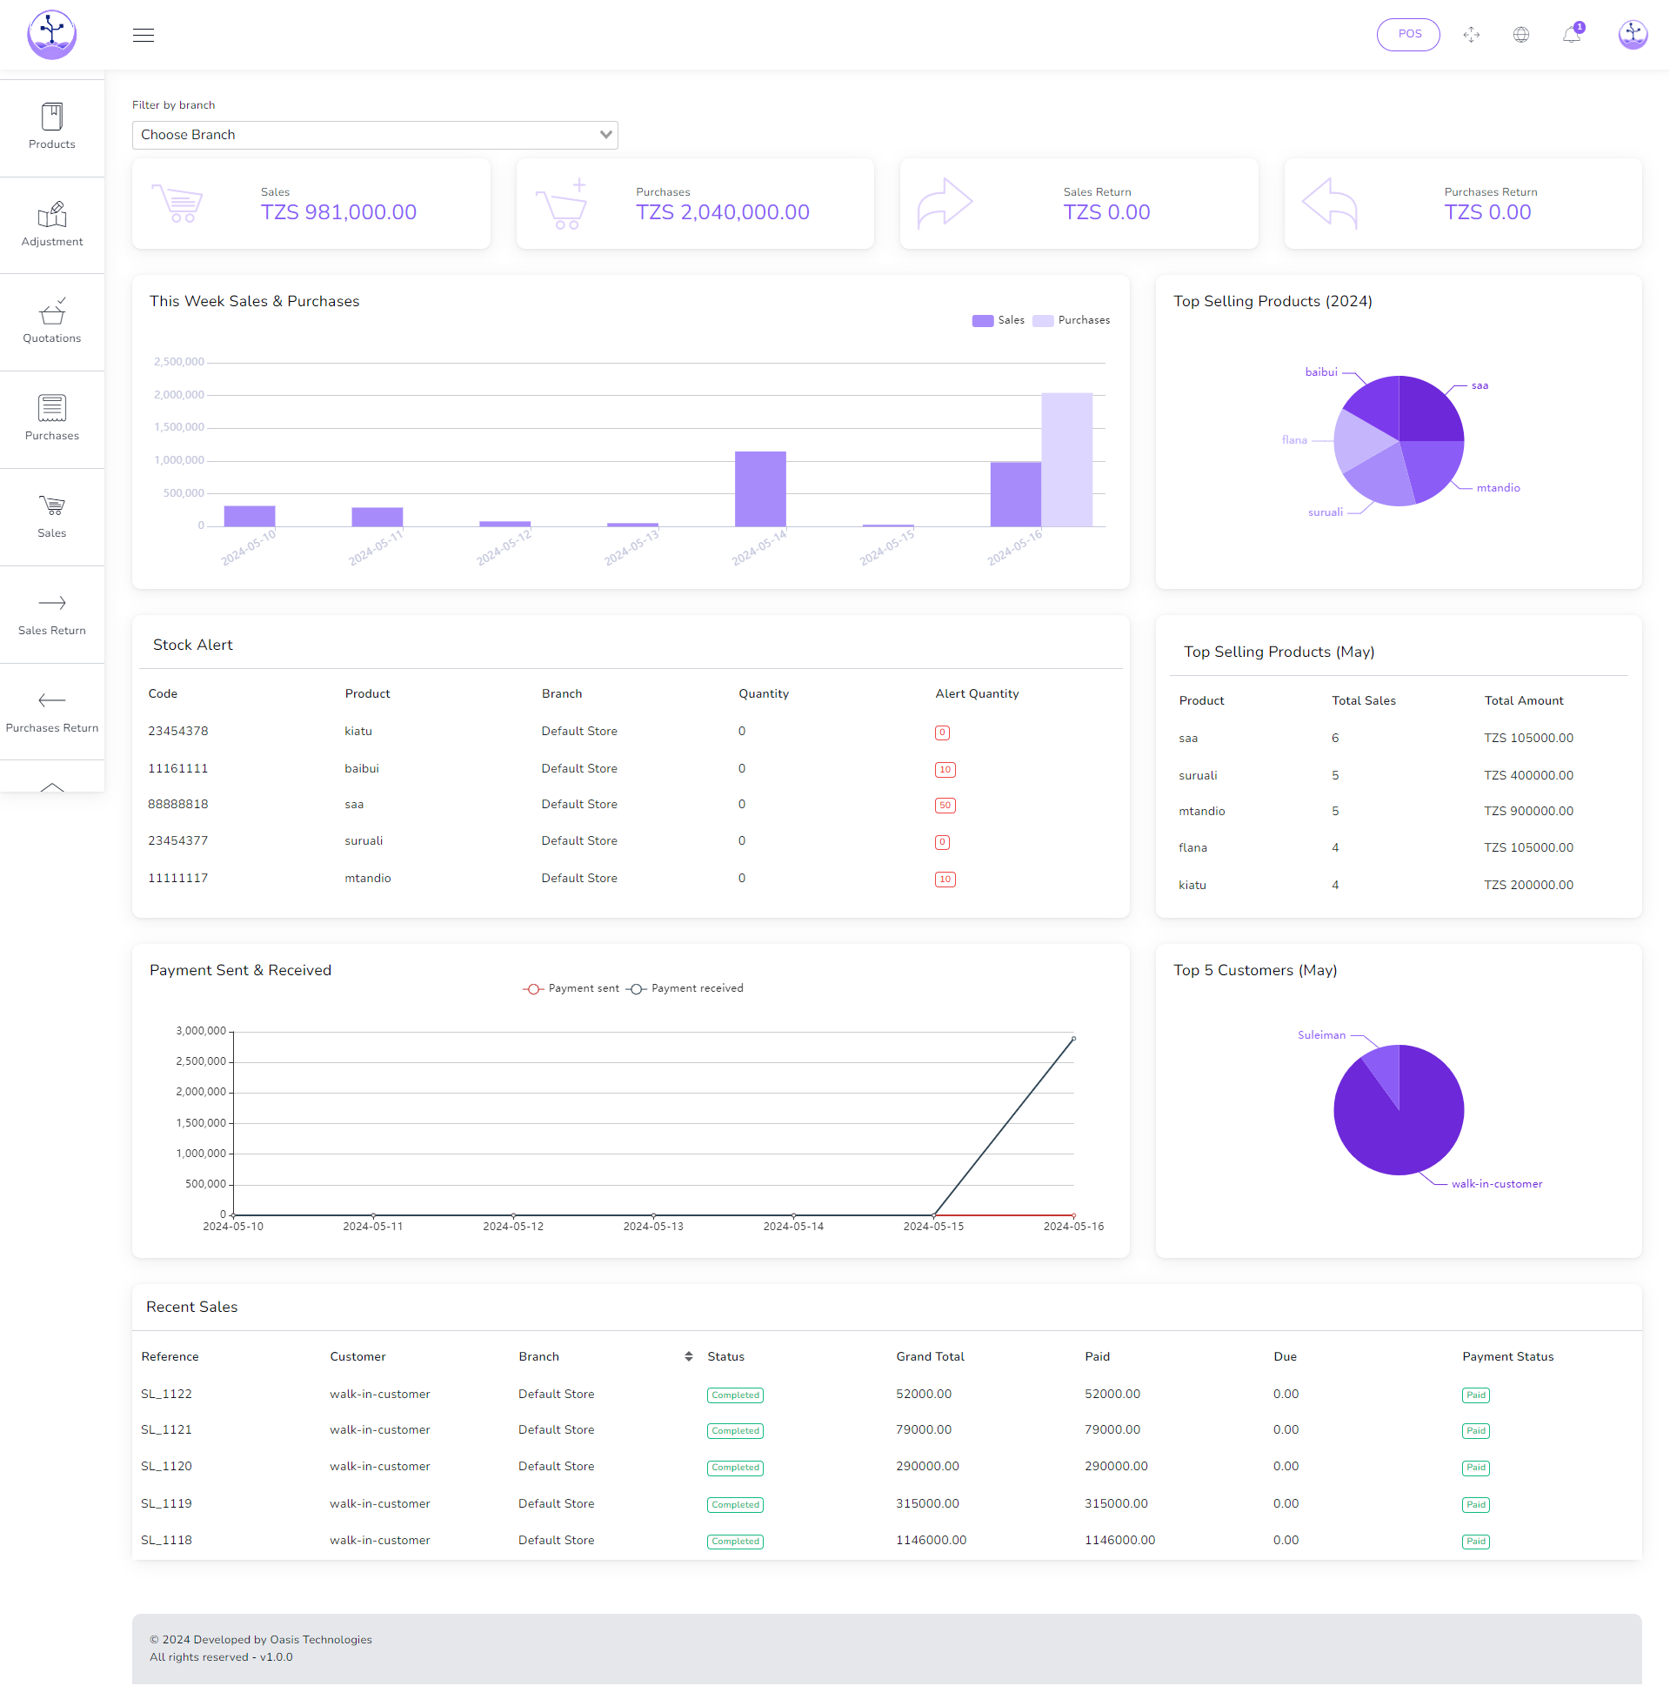Open user profile avatar
This screenshot has width=1670, height=1686.
1632,35
